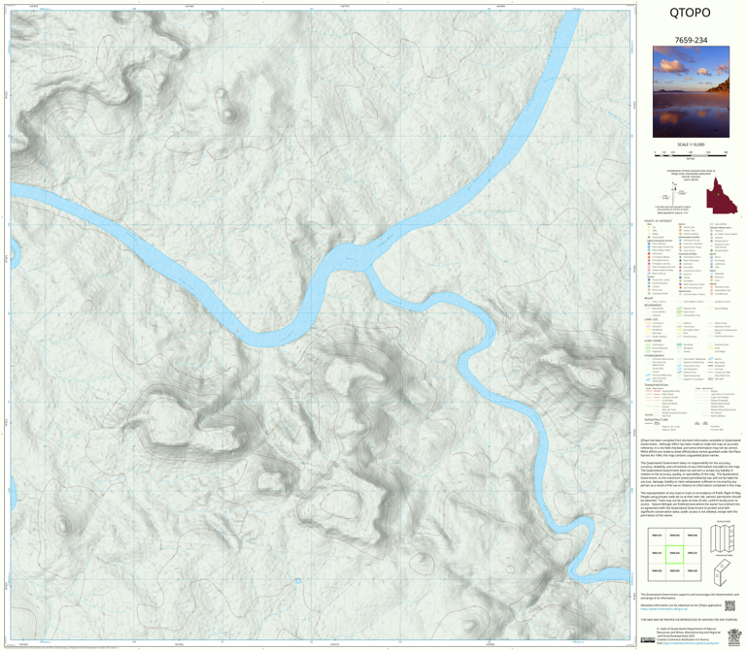Click the QR code
This screenshot has height=651, width=746.
729,605
